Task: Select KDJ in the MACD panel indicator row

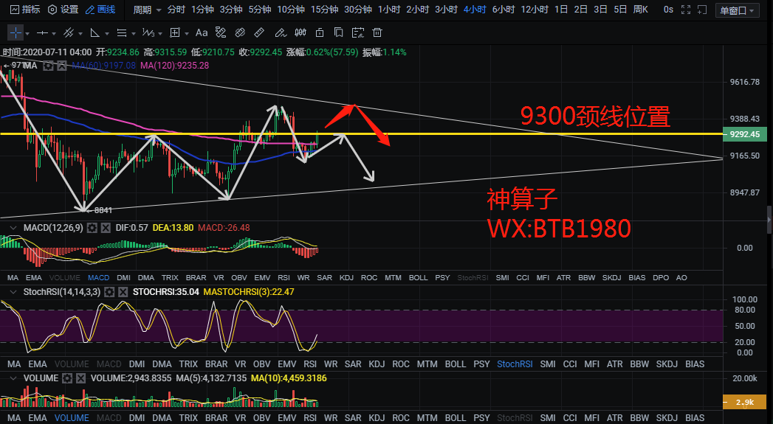Action: point(346,277)
